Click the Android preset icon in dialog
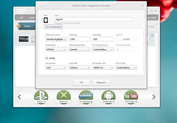The width and height of the screenshot is (177, 123). coord(46,20)
